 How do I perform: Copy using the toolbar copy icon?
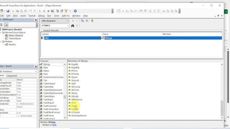click(x=17, y=11)
